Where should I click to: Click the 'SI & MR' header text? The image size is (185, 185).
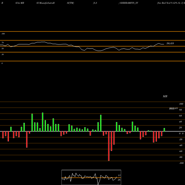(20, 3)
